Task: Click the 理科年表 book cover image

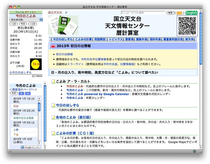Action: [x=63, y=25]
